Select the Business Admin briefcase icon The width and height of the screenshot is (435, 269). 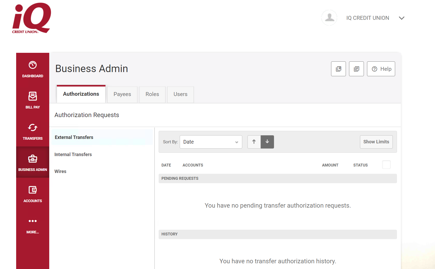point(33,159)
